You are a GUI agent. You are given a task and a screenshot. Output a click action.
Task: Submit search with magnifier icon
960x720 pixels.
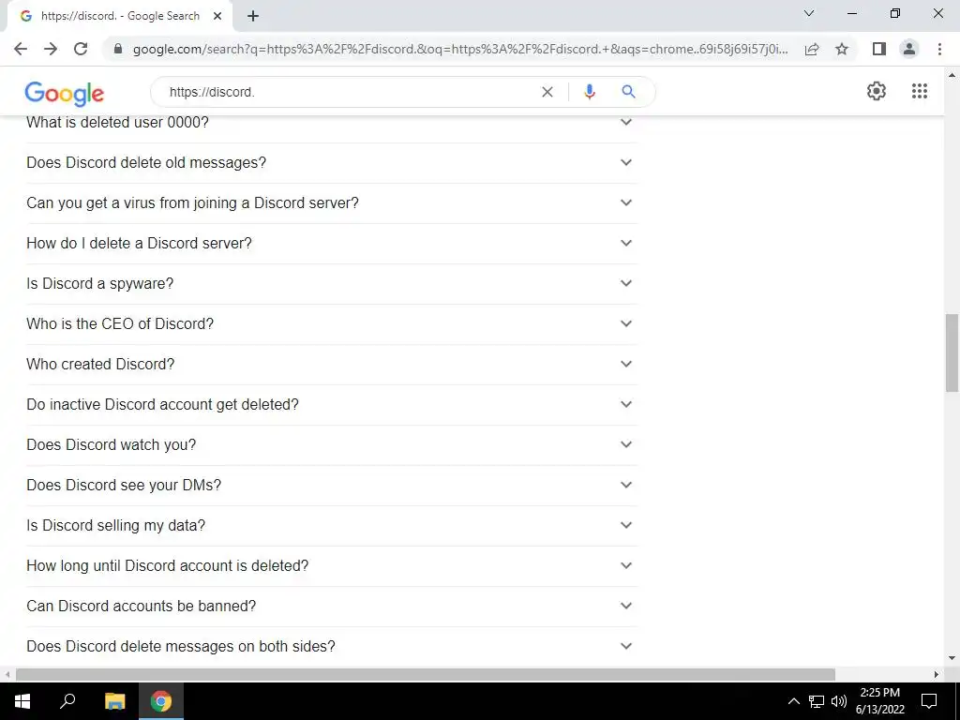click(628, 92)
